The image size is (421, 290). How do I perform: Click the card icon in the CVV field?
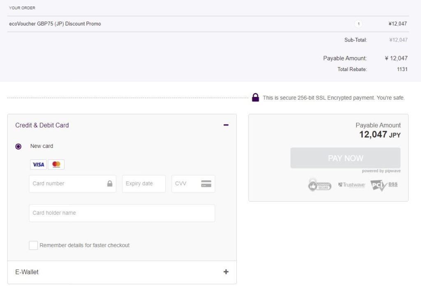(x=206, y=184)
